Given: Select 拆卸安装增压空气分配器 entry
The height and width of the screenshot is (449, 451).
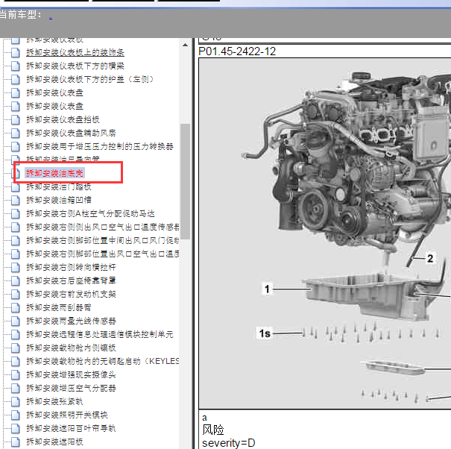Looking at the screenshot, I should (x=71, y=388).
